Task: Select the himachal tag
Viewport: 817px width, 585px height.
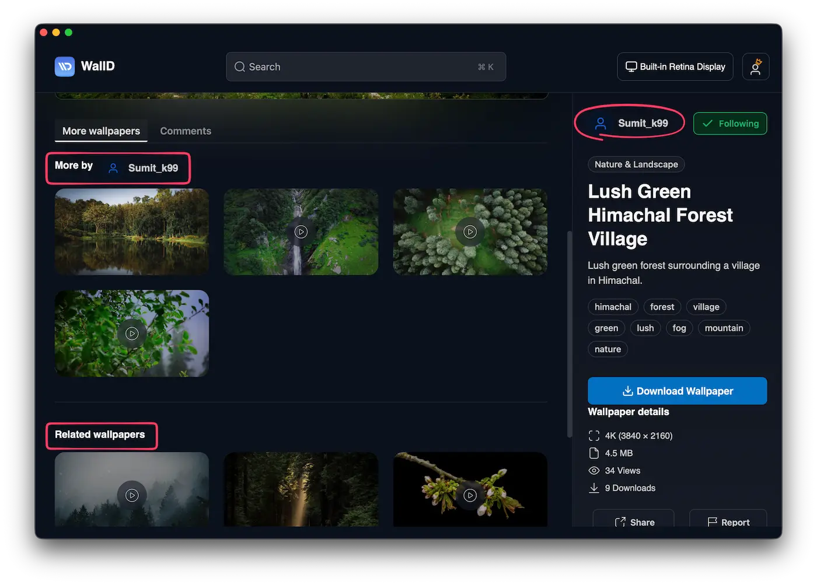Action: point(613,307)
